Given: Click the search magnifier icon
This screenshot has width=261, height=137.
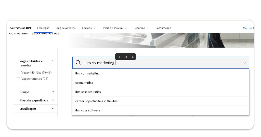Looking at the screenshot, I should pyautogui.click(x=78, y=63).
